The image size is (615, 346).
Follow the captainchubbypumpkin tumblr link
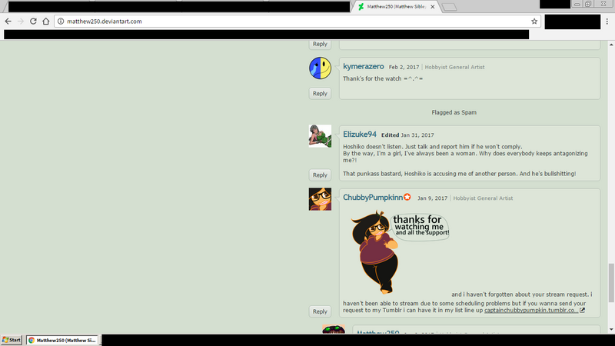pos(530,310)
